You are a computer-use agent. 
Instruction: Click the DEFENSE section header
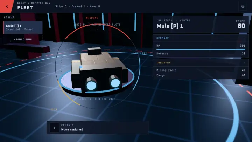[201, 38]
